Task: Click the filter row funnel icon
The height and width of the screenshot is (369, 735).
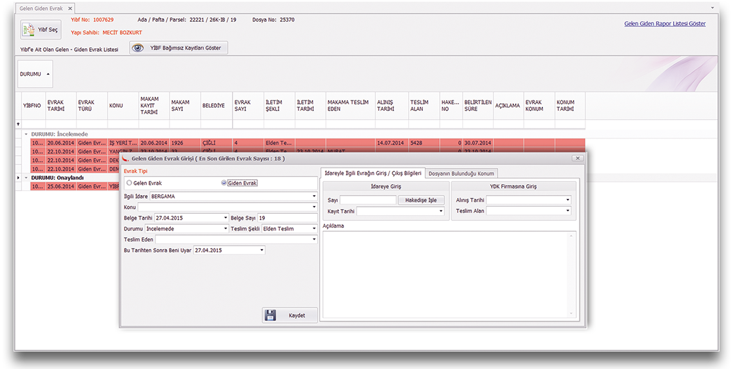Action: [18, 124]
